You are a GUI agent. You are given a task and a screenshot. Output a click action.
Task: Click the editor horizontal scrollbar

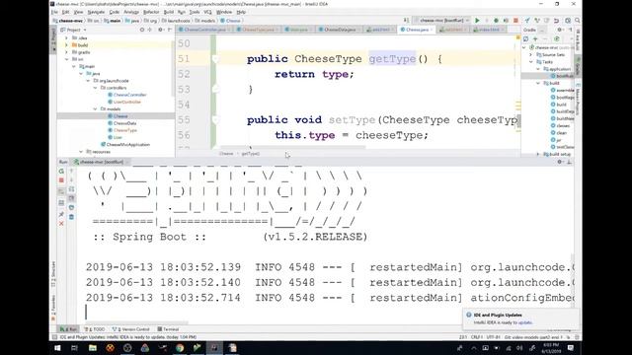[x=292, y=147]
